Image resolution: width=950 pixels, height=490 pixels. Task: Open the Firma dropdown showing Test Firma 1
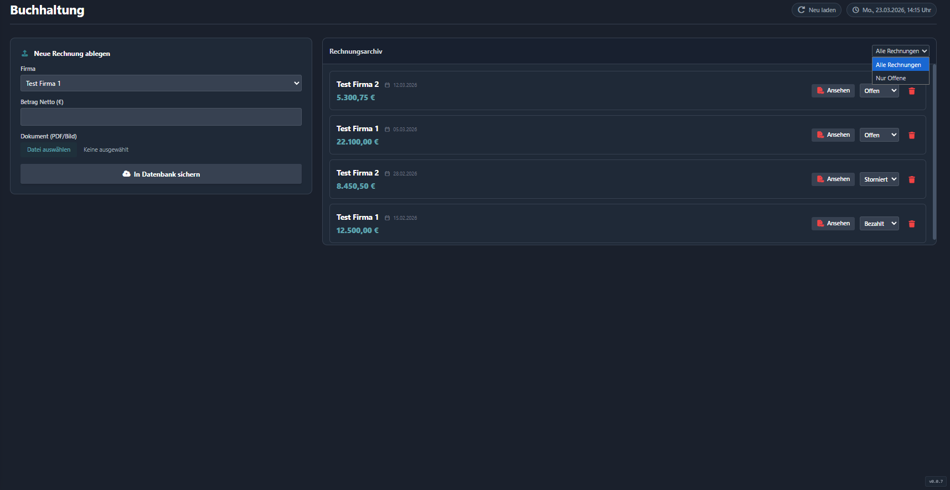[161, 83]
